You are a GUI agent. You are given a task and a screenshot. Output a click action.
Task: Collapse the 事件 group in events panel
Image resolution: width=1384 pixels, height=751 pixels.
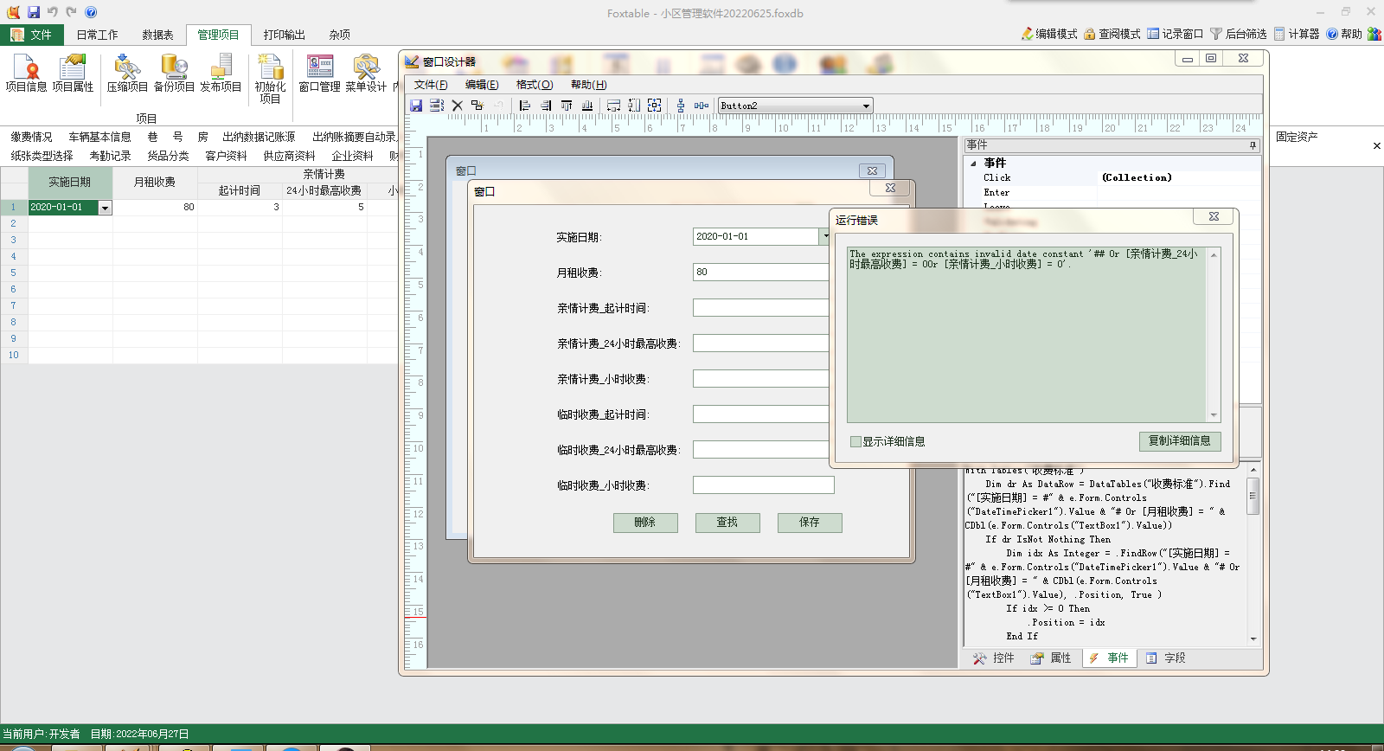(973, 163)
